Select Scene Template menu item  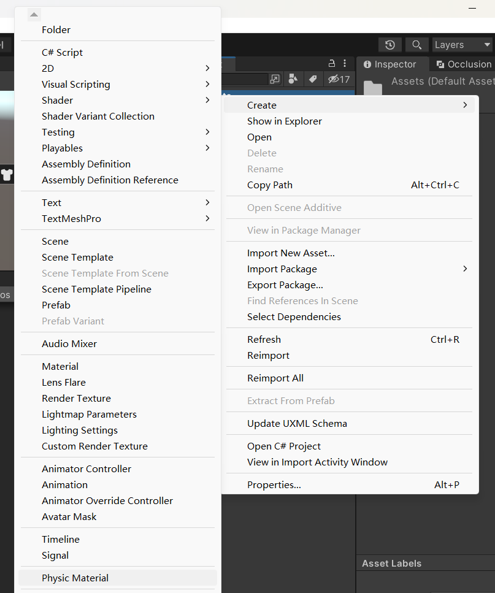118,257
